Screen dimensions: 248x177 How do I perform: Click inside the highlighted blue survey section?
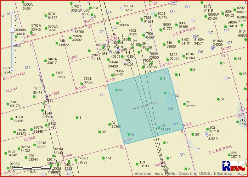click(145, 106)
